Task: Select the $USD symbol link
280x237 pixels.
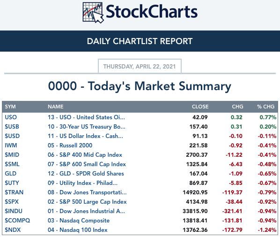Action: pos(12,136)
